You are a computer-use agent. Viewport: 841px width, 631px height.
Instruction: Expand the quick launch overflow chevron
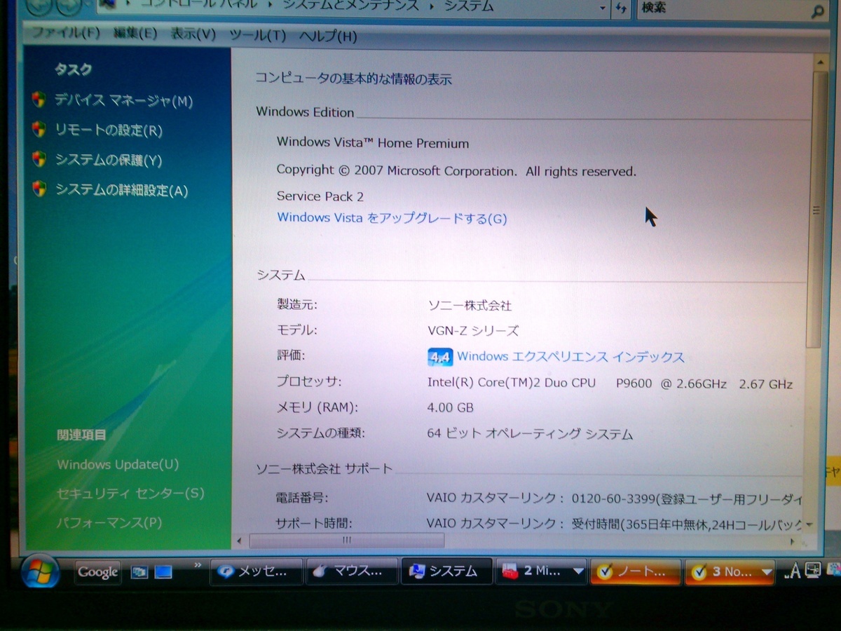coord(198,564)
